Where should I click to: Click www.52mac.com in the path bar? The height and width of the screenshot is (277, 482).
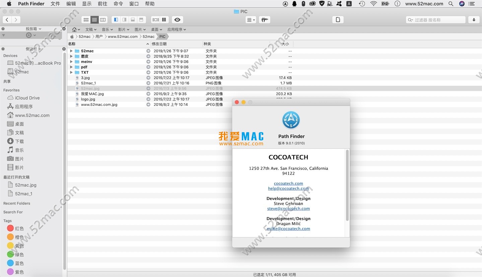[x=123, y=37]
